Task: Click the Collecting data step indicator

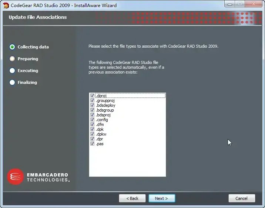Action: [12, 47]
